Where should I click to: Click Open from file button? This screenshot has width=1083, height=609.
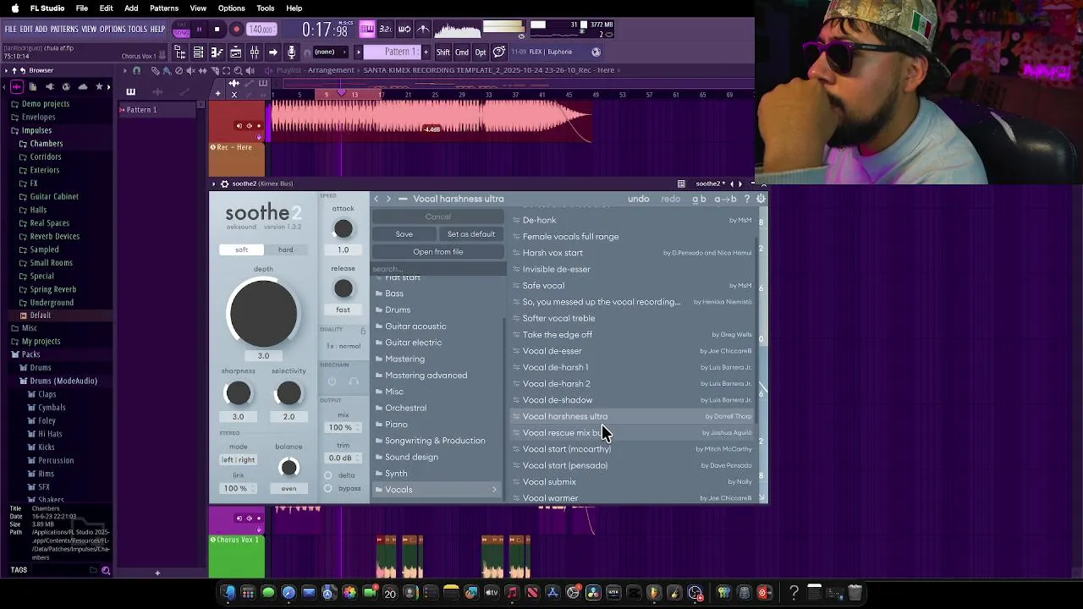point(438,252)
